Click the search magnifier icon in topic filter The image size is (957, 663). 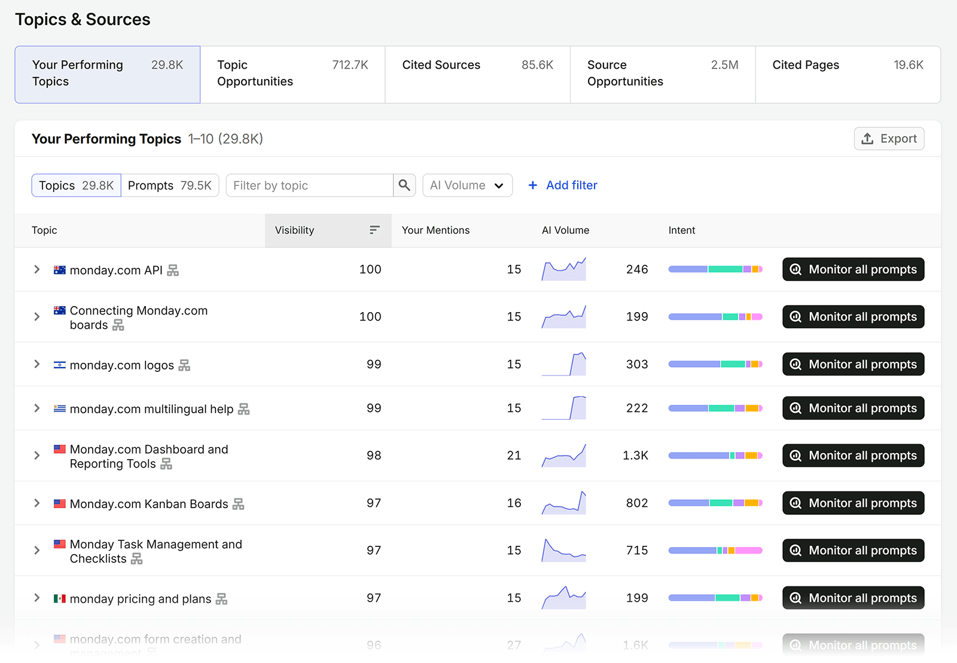click(404, 185)
